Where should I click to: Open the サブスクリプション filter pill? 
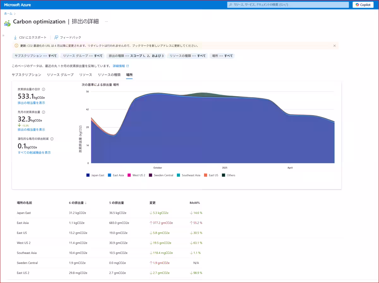(x=36, y=56)
